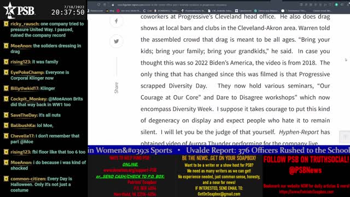
Task: Click the 'Uvalde Report: 376 Officers' ticker headline
Action: click(x=268, y=150)
